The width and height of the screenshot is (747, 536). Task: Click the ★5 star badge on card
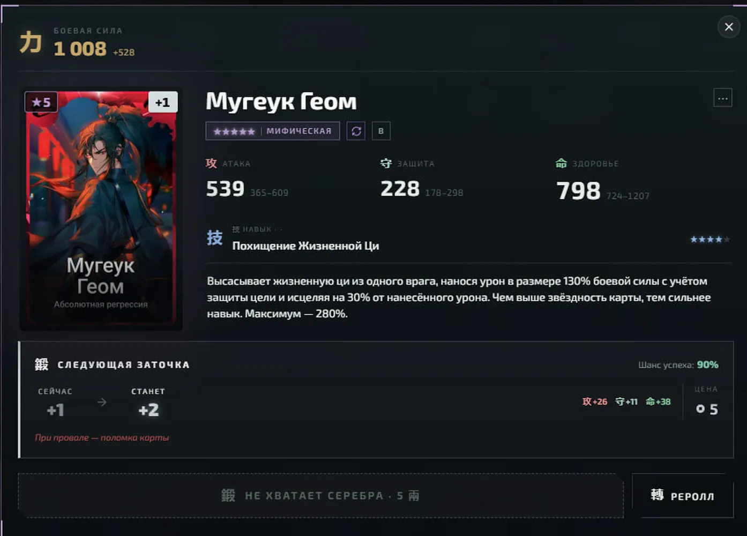[41, 102]
